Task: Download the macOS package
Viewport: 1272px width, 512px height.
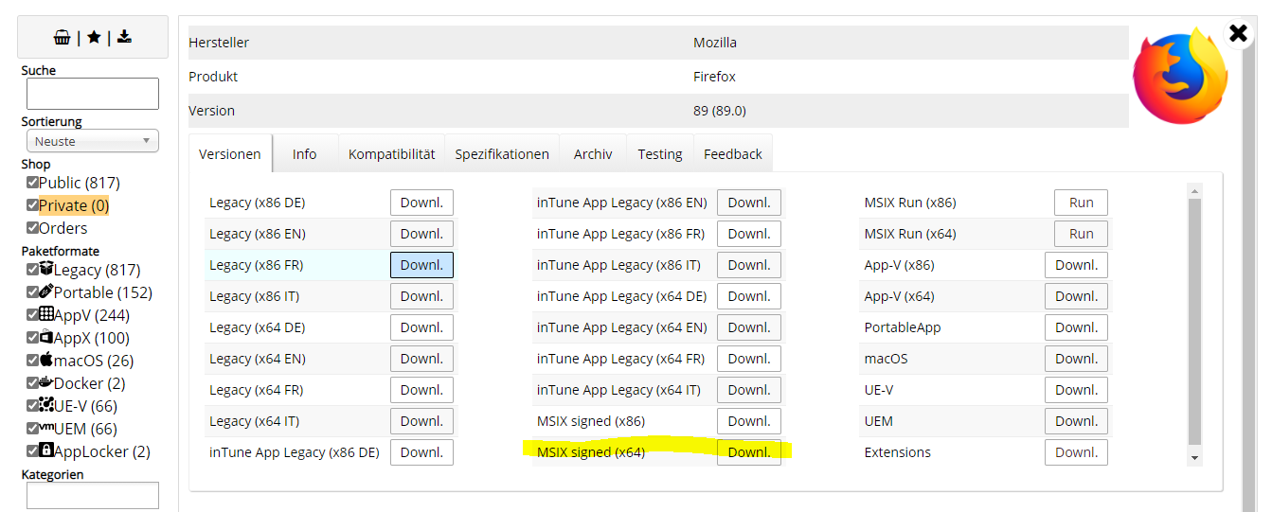Action: tap(1076, 359)
